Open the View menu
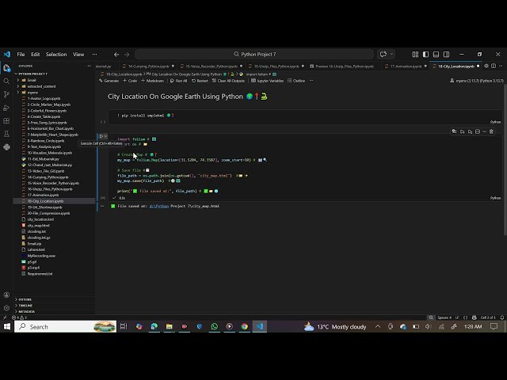The height and width of the screenshot is (380, 507). click(x=78, y=55)
